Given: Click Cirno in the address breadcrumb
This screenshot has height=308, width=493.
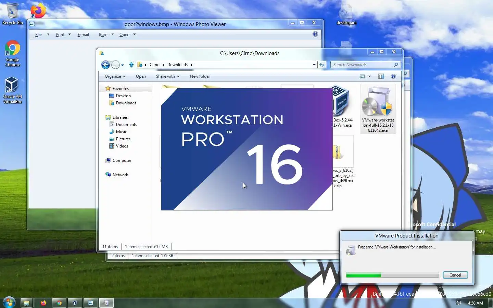Looking at the screenshot, I should 154,65.
